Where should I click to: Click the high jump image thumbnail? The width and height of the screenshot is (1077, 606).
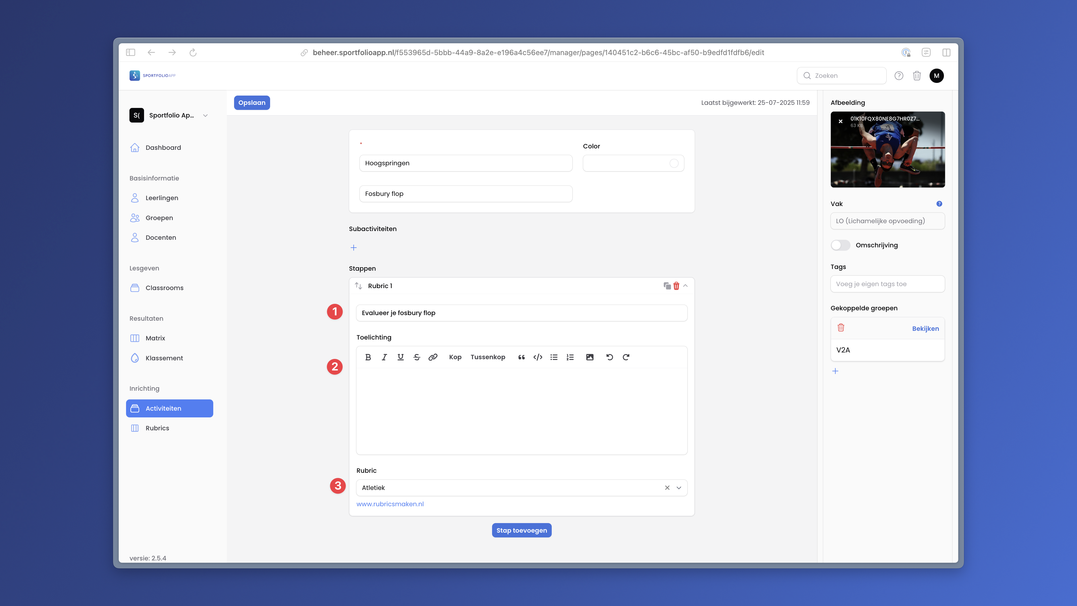coord(887,150)
